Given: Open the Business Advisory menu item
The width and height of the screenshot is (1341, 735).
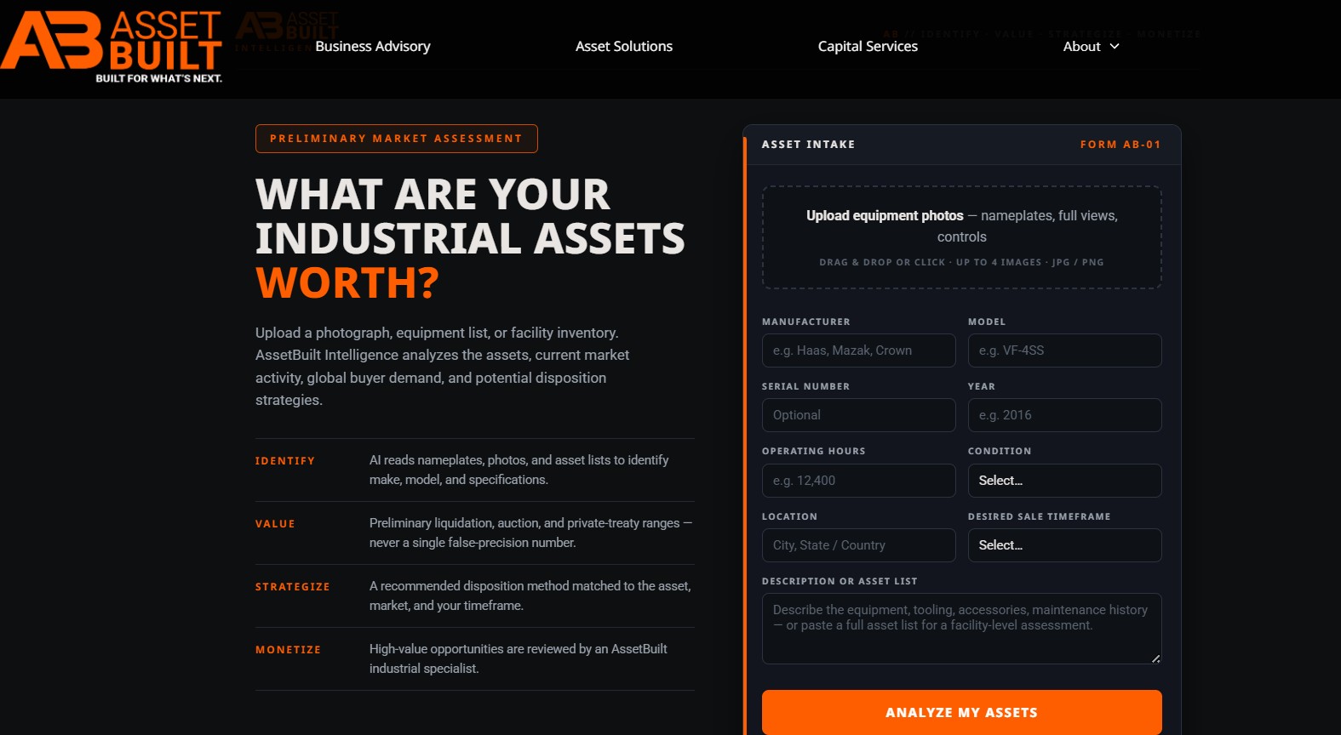Looking at the screenshot, I should [373, 46].
